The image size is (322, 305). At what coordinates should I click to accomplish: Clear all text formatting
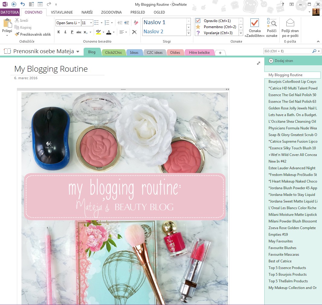[x=136, y=23]
